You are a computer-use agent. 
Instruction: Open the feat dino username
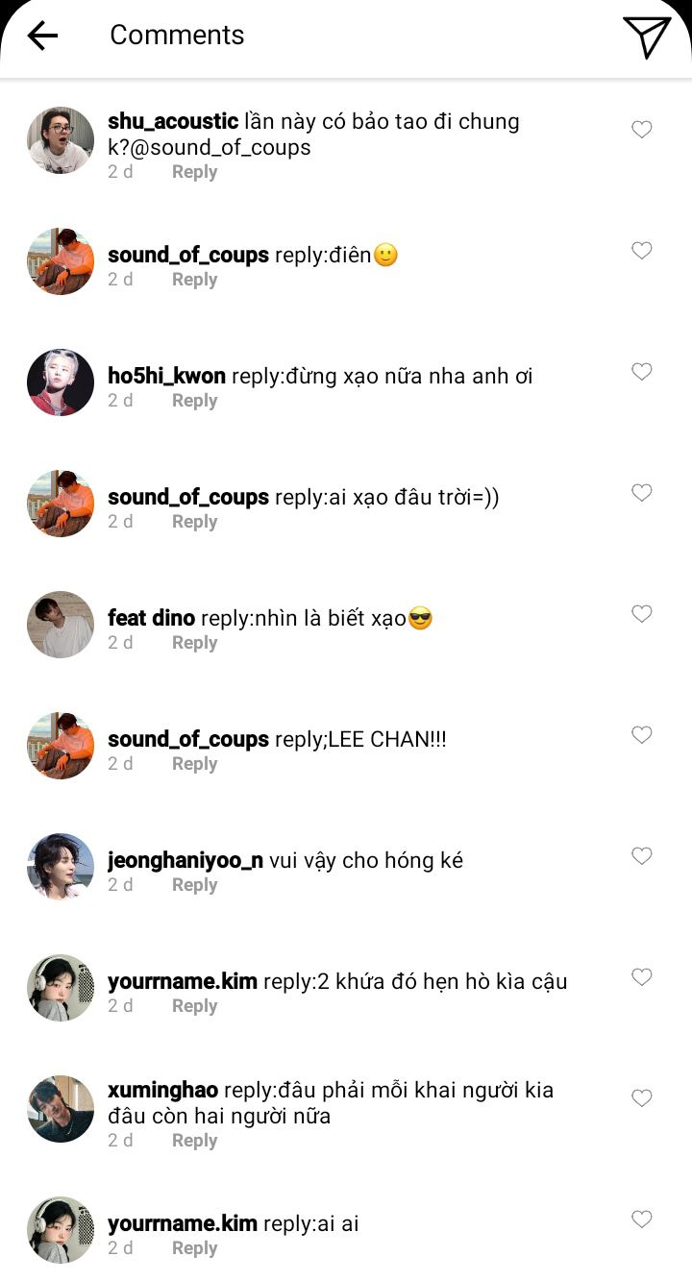click(x=151, y=618)
